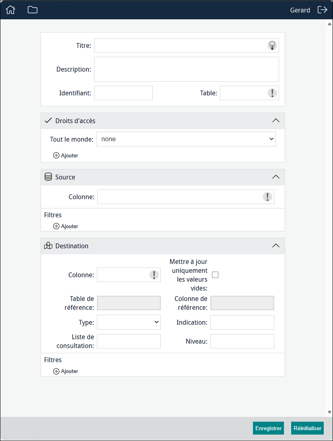Click the scrollbar down arrow
The image size is (333, 441).
click(x=329, y=412)
